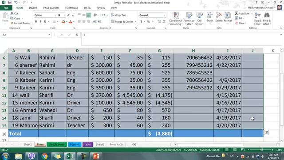Switch to Page Layout view in the status bar
This screenshot has width=284, height=160.
tap(235, 150)
